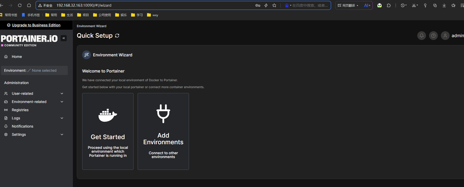Bookmark page with the star icon
Screen dimensions: 464x187
click(274, 5)
